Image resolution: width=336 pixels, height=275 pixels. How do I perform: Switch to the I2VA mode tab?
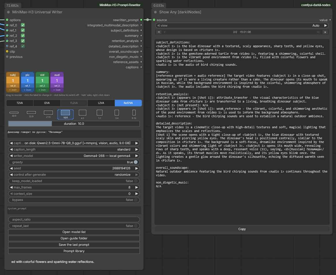pyautogui.click(x=47, y=103)
